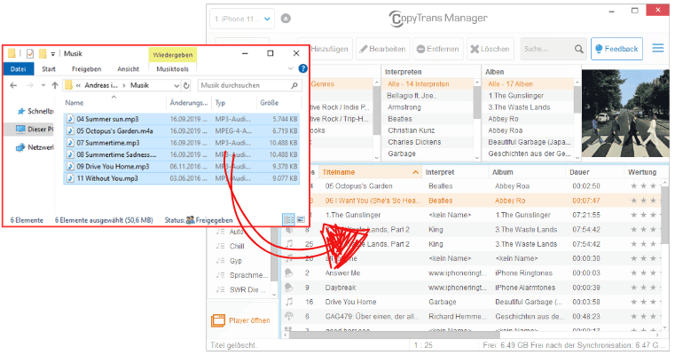Screen dimensions: 675x355
Task: Select Schnellzugriff in Explorer navigation pane
Action: pyautogui.click(x=35, y=111)
